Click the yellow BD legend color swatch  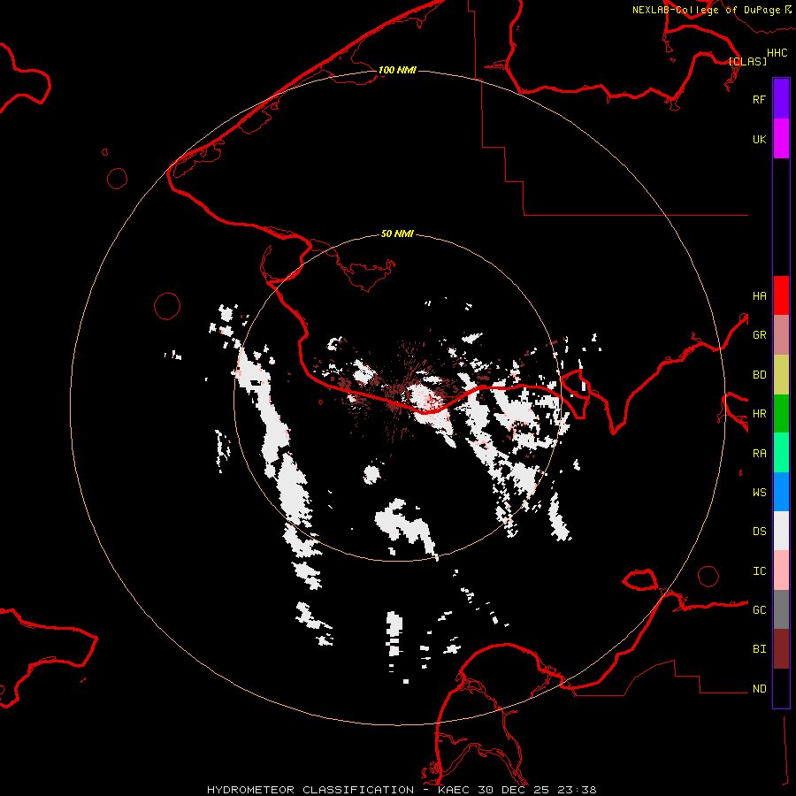tap(781, 374)
